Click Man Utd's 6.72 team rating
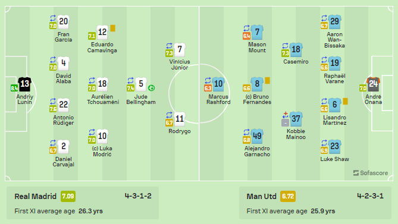 (288, 197)
